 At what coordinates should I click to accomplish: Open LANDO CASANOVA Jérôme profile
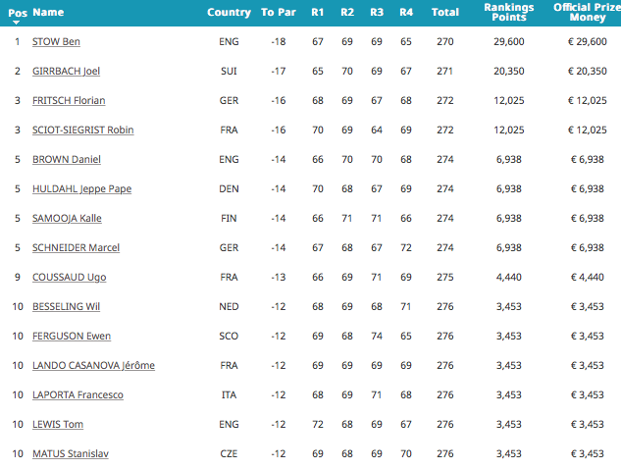click(93, 365)
